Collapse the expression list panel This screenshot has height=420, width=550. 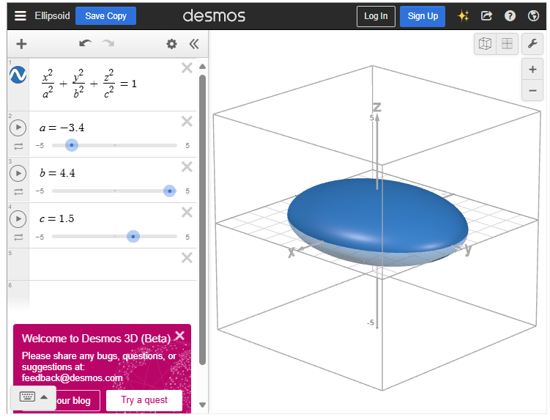(194, 44)
